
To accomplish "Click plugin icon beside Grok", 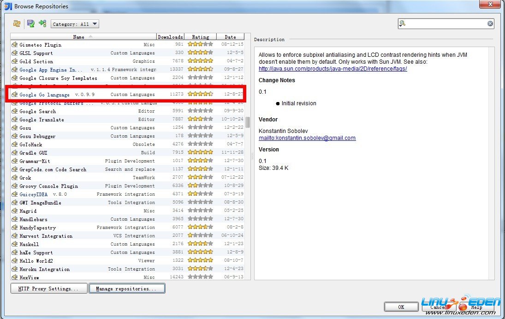I will click(14, 177).
